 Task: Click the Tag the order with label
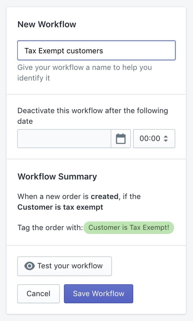[50, 228]
